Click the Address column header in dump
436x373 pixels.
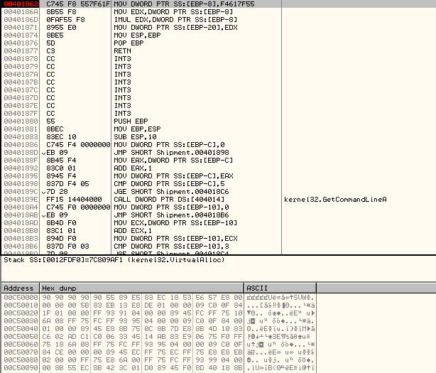19,288
